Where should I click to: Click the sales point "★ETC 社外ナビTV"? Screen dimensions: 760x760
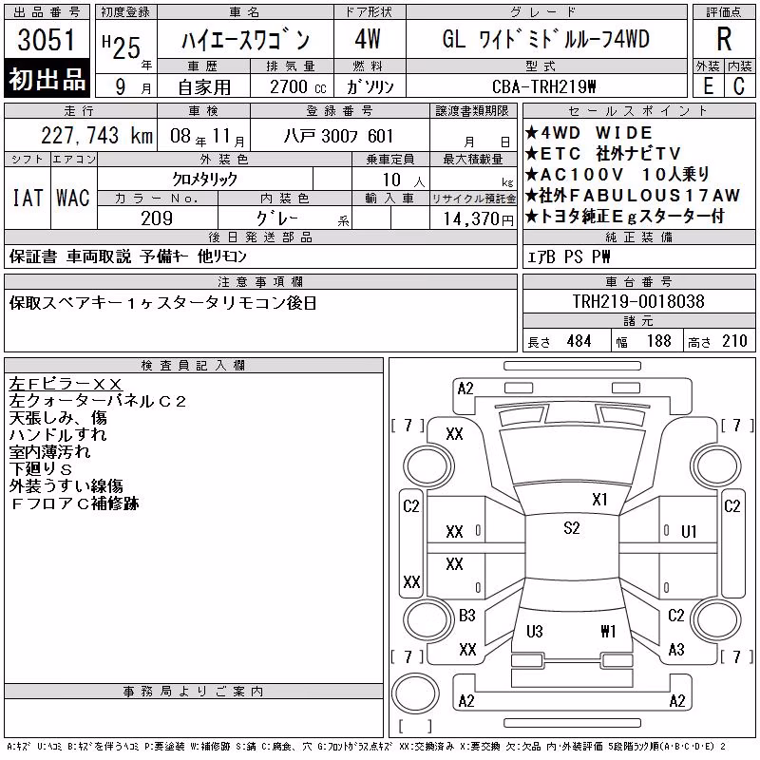(x=603, y=154)
